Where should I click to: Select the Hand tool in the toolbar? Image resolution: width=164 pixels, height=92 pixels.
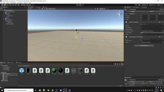(x=2, y=5)
